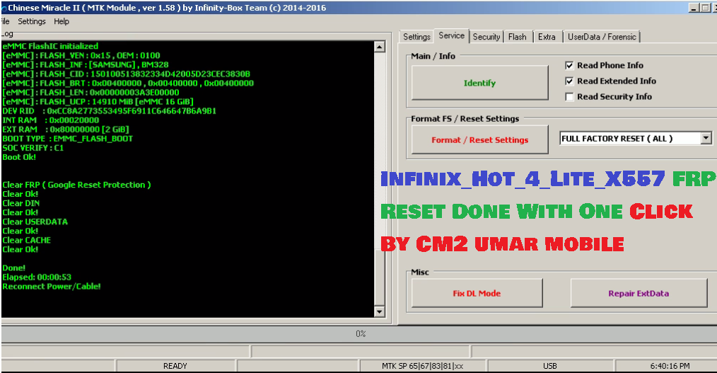The height and width of the screenshot is (373, 717).
Task: Uncheck Read Extended Info checkbox
Action: coord(569,81)
